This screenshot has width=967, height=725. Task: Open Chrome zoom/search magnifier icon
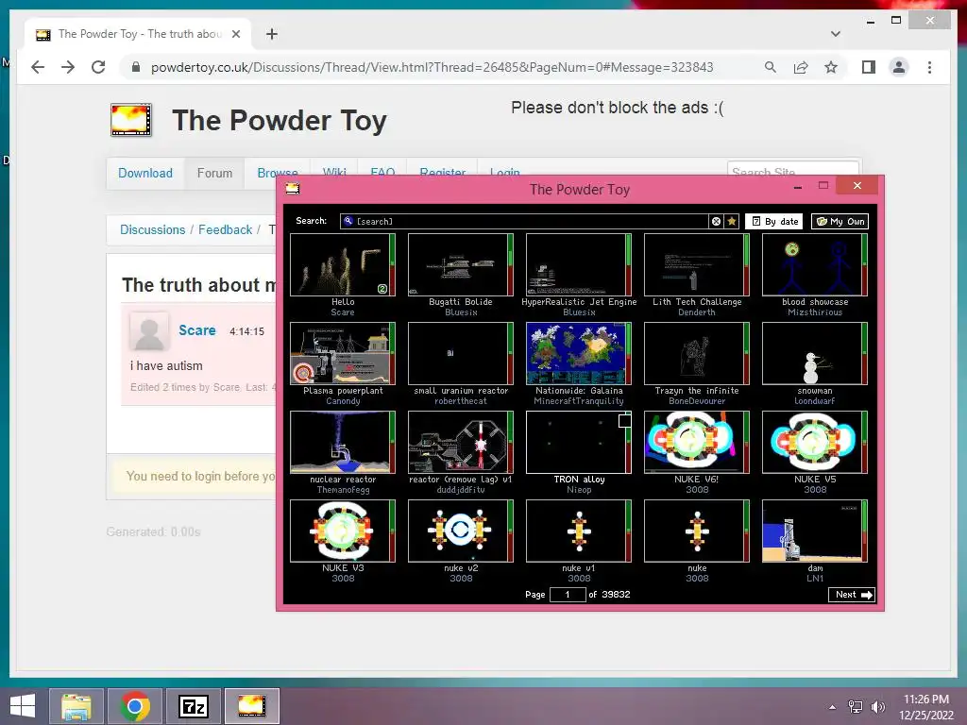coord(771,67)
